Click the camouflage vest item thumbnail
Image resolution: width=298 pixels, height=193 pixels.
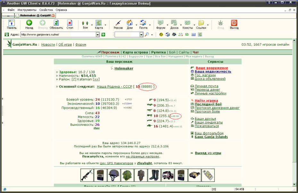(127, 175)
